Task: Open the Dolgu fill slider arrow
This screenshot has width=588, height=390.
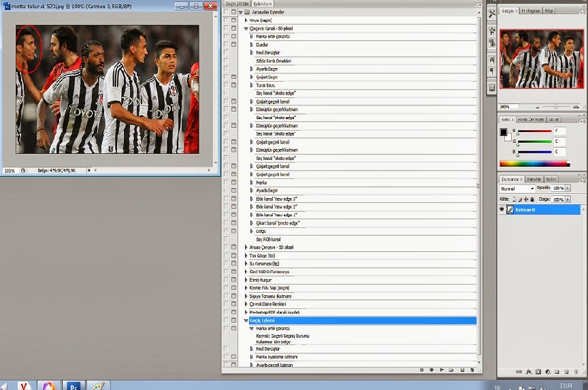Action: coord(568,199)
